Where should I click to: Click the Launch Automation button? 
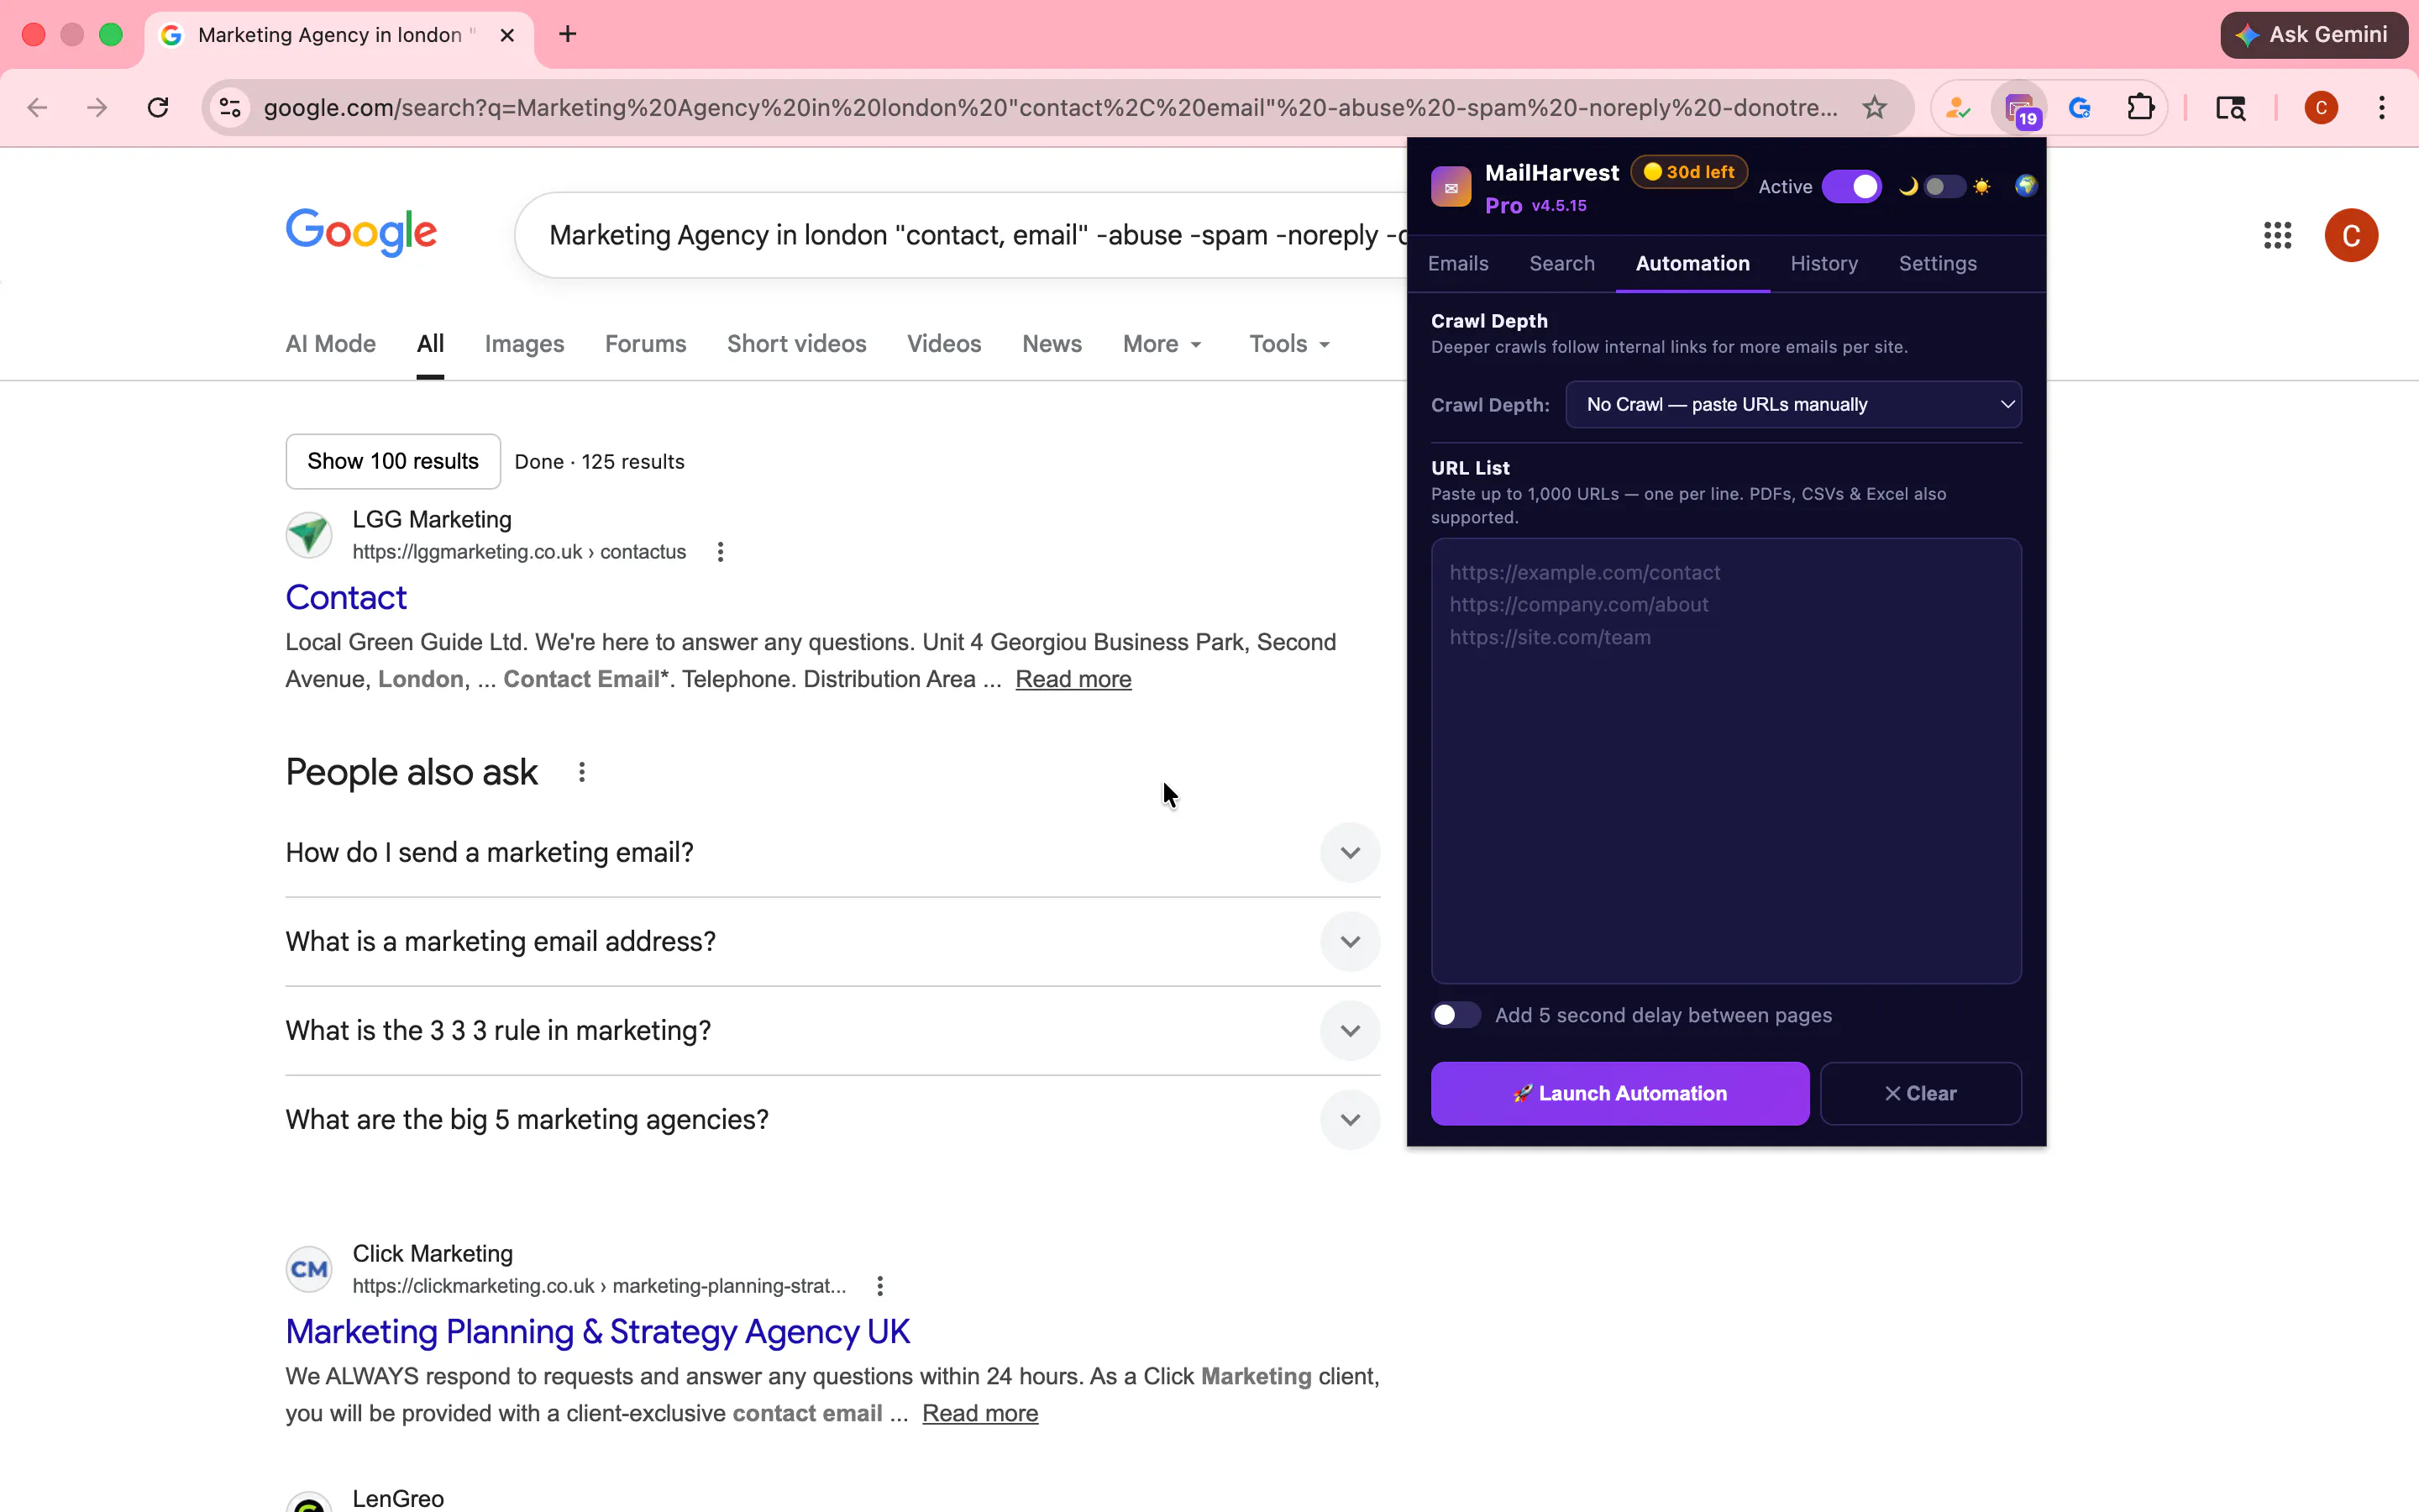click(x=1619, y=1094)
